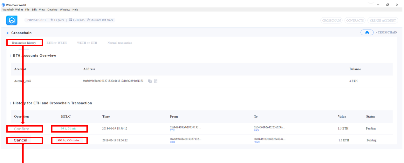This screenshot has width=404, height=163.
Task: Click the Time value in Cancel row
Action: [115, 140]
